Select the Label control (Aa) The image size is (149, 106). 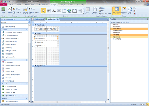click(x=54, y=11)
